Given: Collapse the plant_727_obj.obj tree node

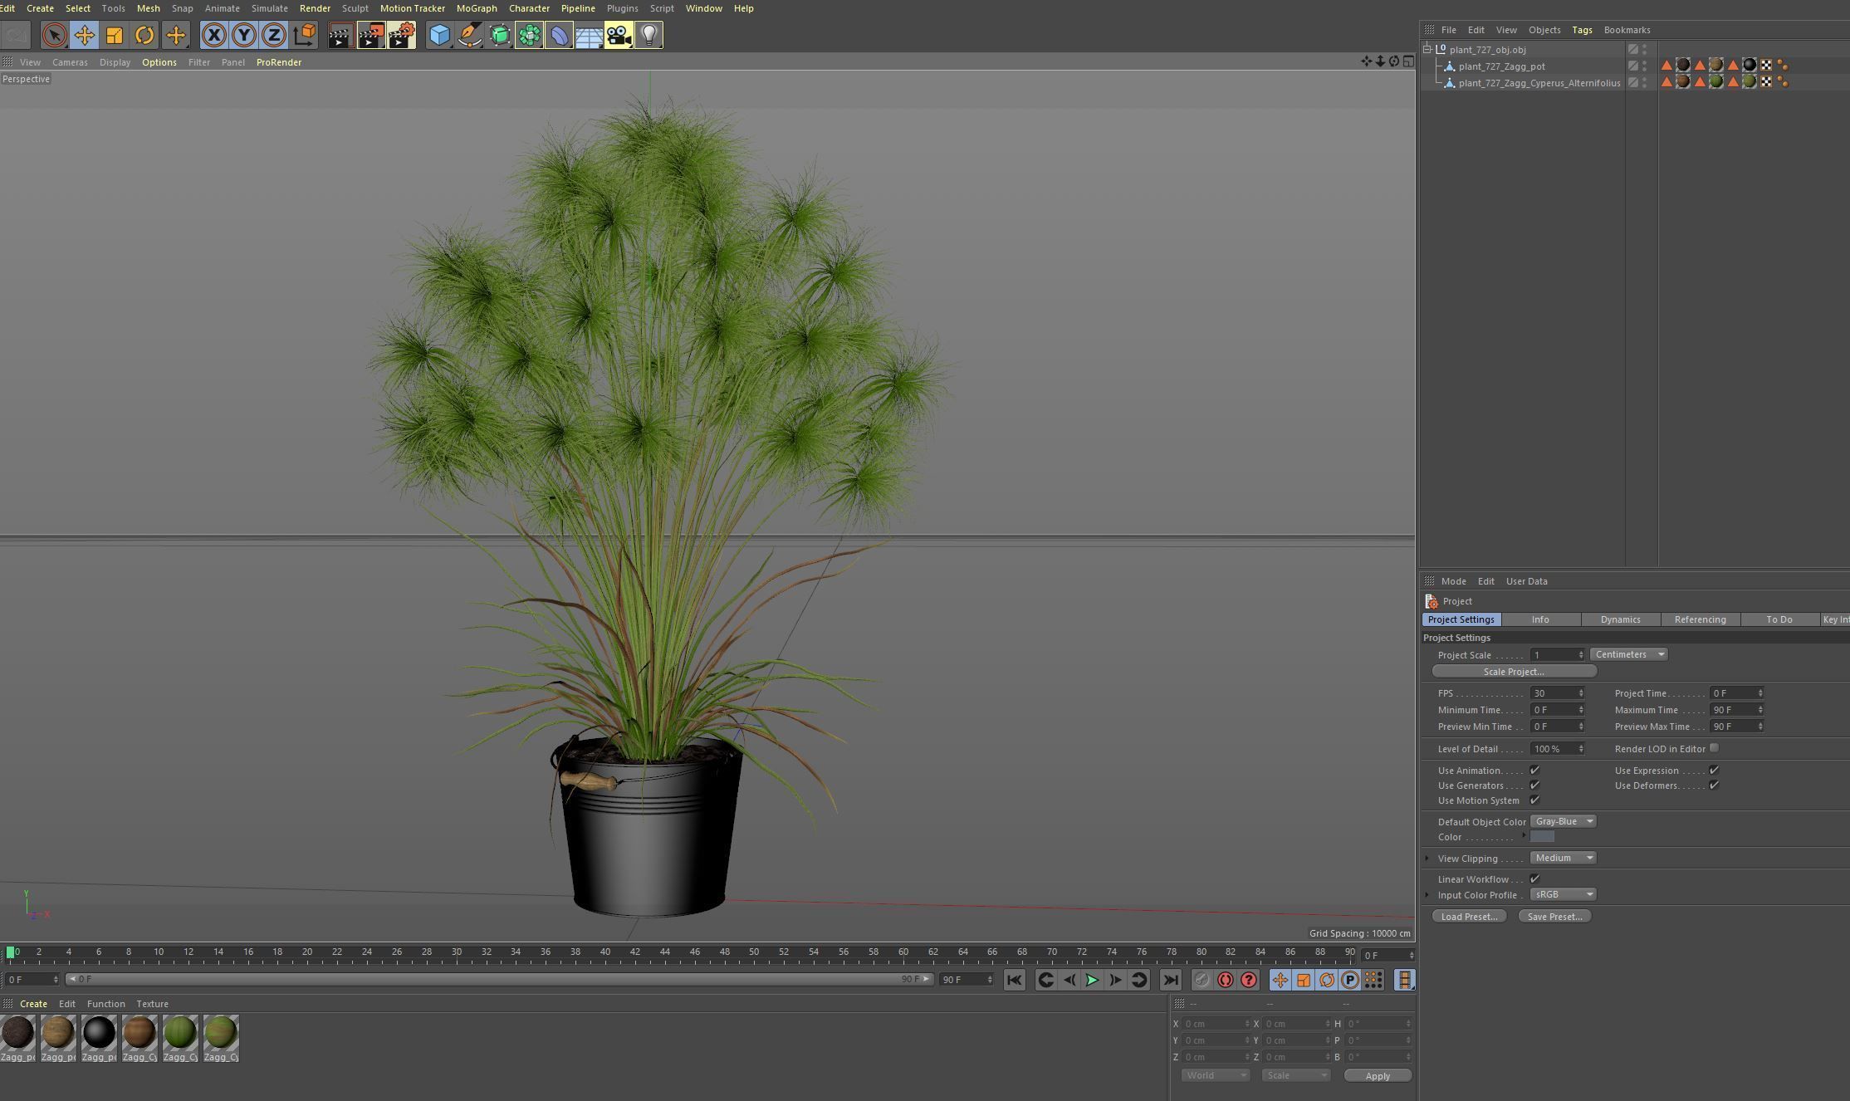Looking at the screenshot, I should click(1427, 49).
